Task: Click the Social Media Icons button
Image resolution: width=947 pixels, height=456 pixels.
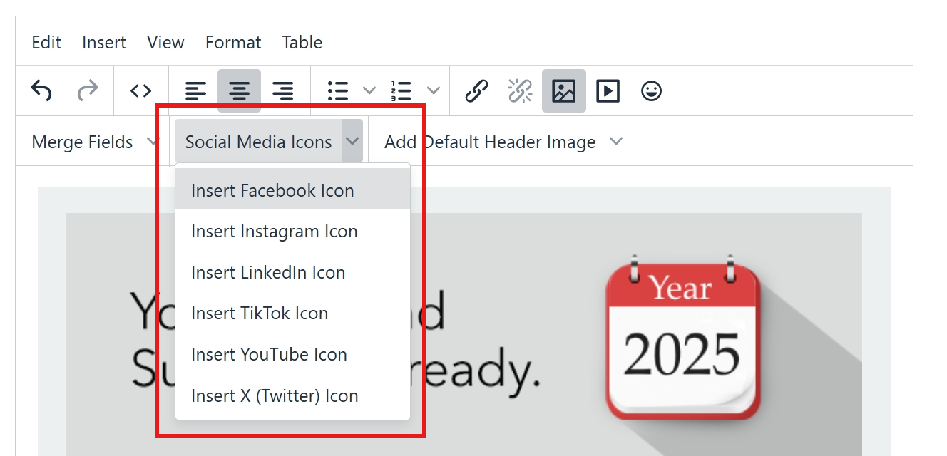Action: coord(258,142)
